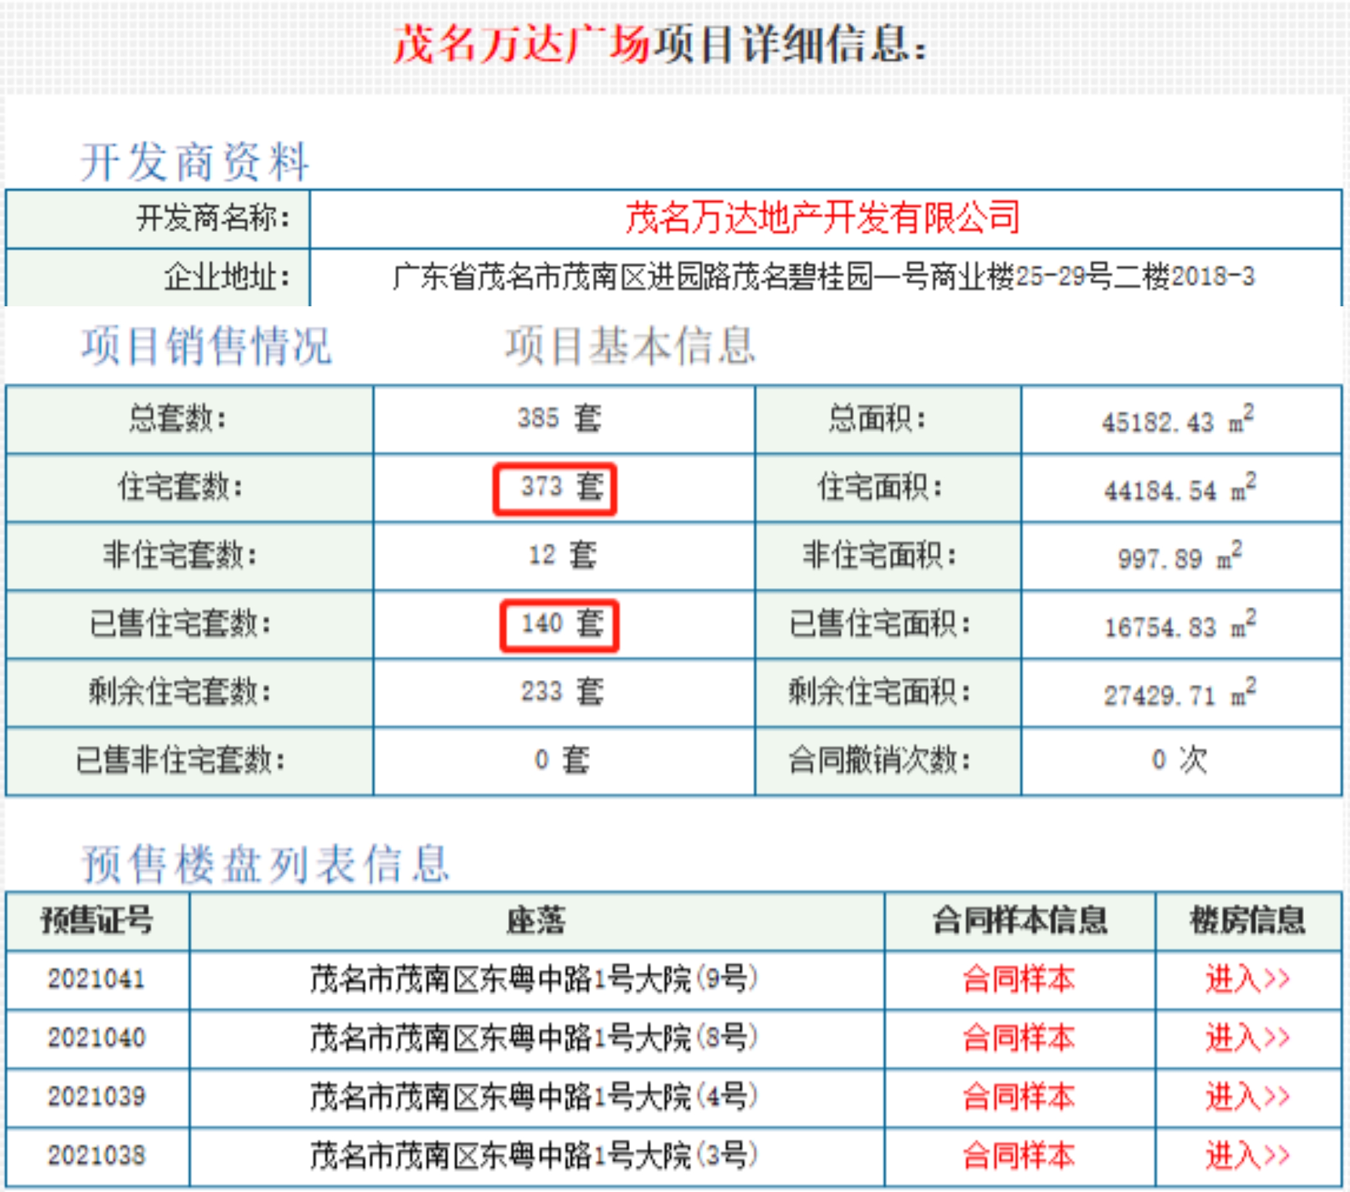Click non-residential units value 12 套
The image size is (1350, 1192).
click(x=562, y=554)
